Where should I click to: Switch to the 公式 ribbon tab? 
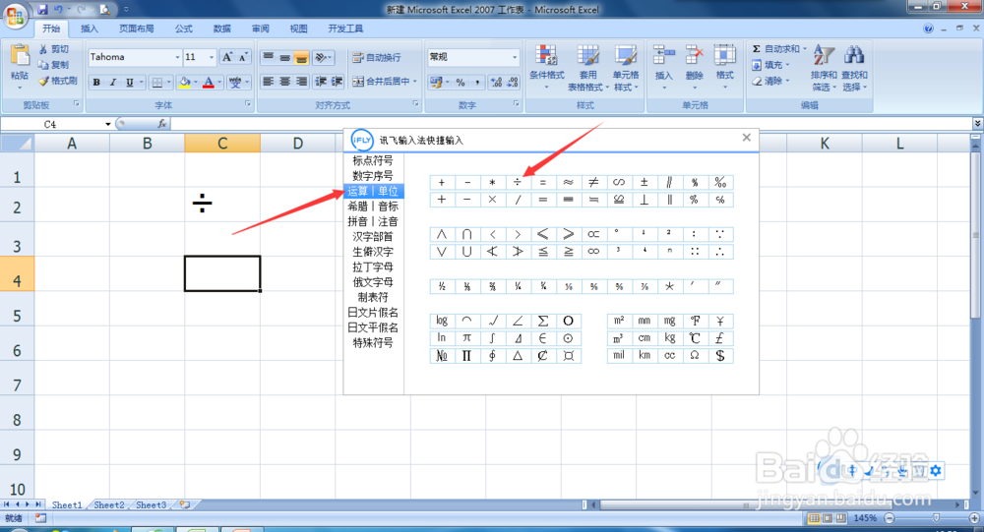184,29
